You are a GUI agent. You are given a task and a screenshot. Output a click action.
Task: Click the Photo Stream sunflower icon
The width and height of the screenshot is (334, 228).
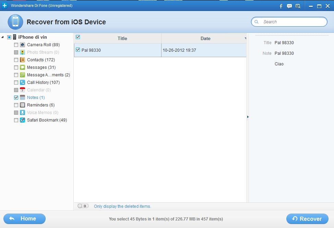coord(22,52)
